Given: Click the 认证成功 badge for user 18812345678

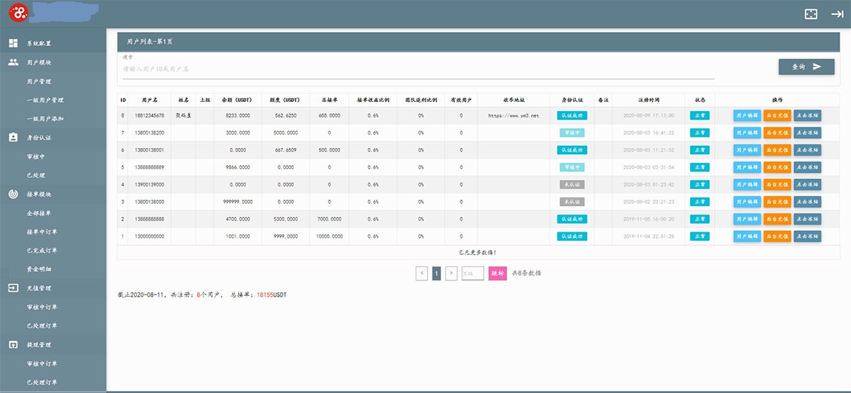Looking at the screenshot, I should 572,115.
